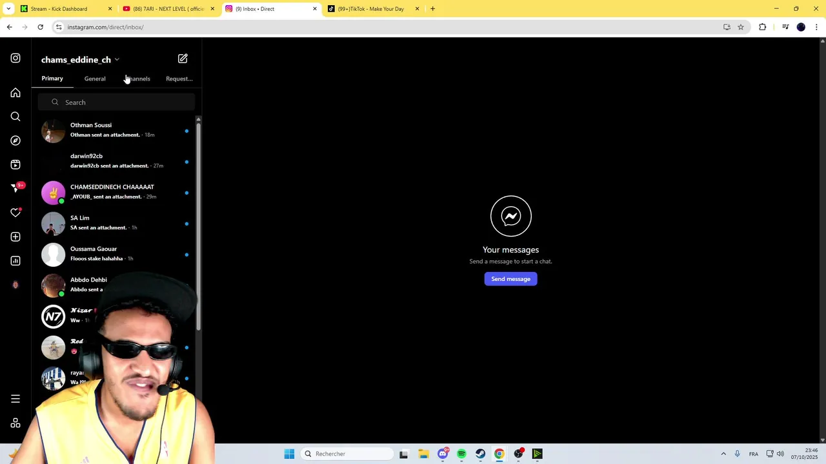Screen dimensions: 826x464
Task: Open the site information icon in the address bar
Action: pos(59,27)
